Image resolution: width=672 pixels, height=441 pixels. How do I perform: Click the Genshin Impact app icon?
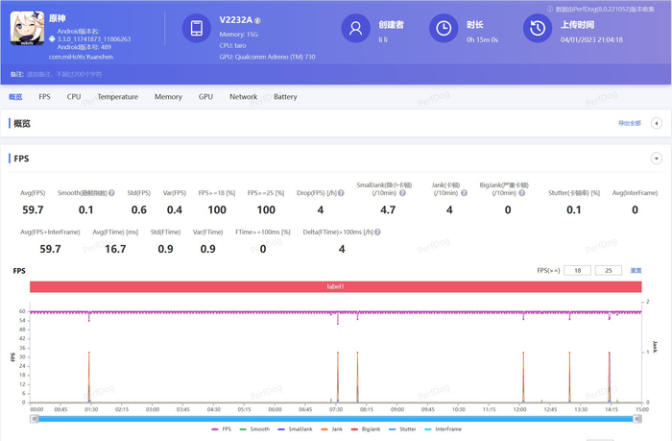(x=25, y=29)
